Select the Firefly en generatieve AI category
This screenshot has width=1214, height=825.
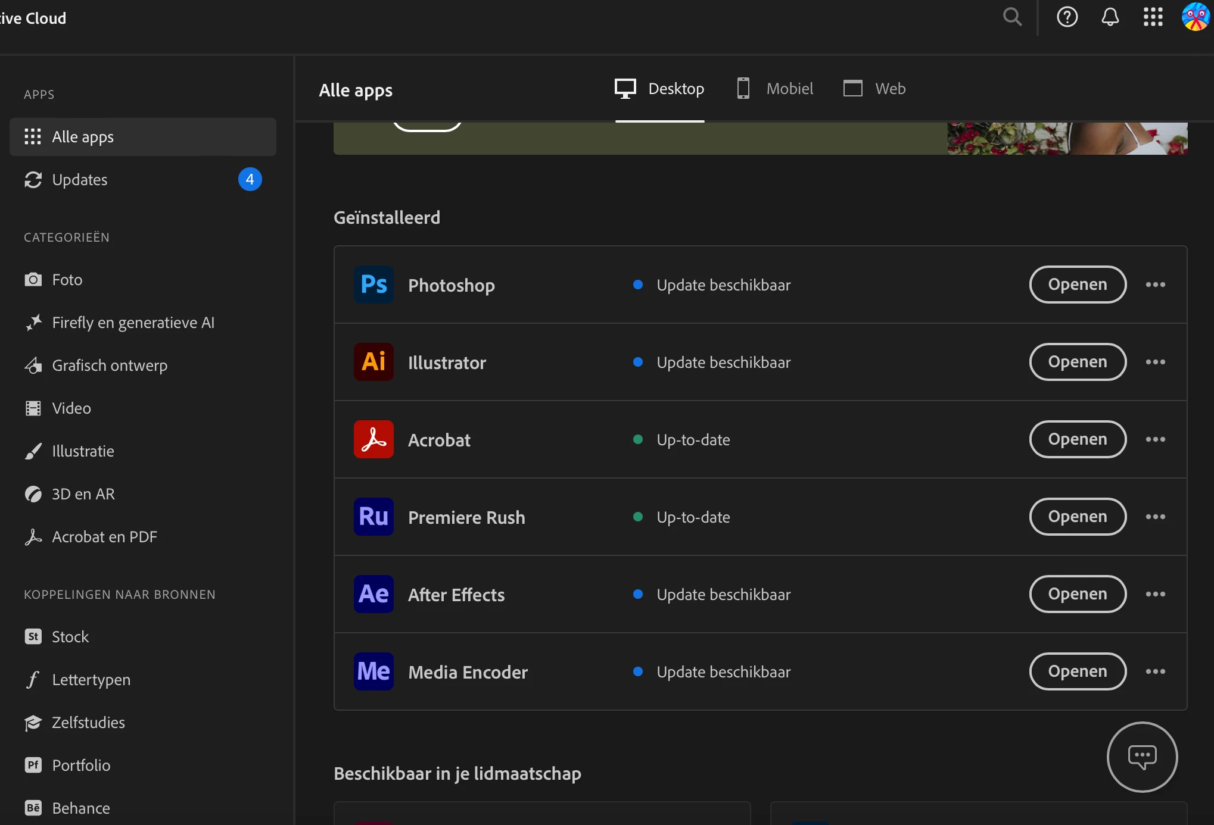click(x=133, y=323)
